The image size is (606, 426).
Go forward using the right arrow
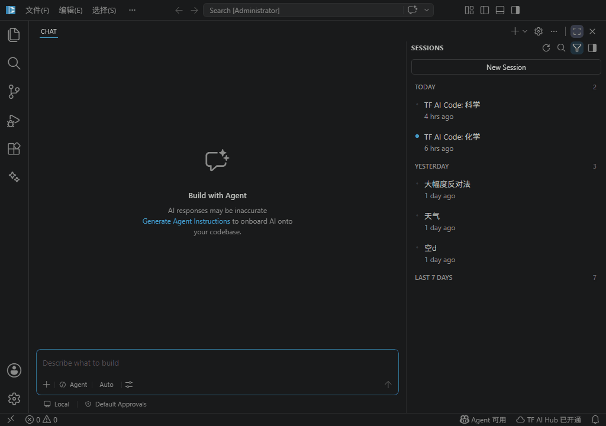click(194, 11)
